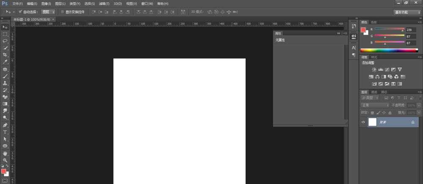Open the 正常 blend mode dropdown
The height and width of the screenshot is (184, 423).
click(x=375, y=105)
